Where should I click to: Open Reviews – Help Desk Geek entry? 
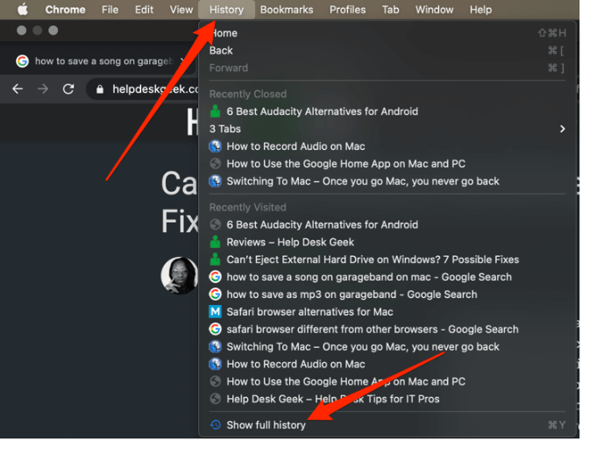point(290,242)
